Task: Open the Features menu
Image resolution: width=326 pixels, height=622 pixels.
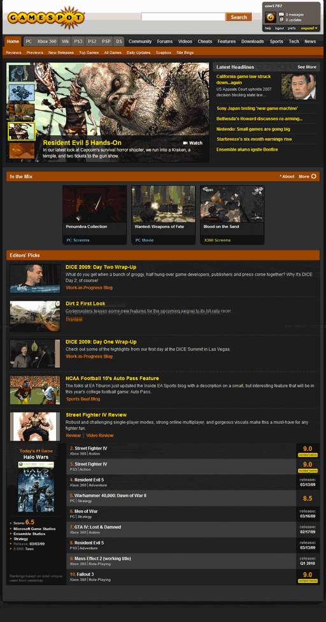Action: tap(227, 42)
